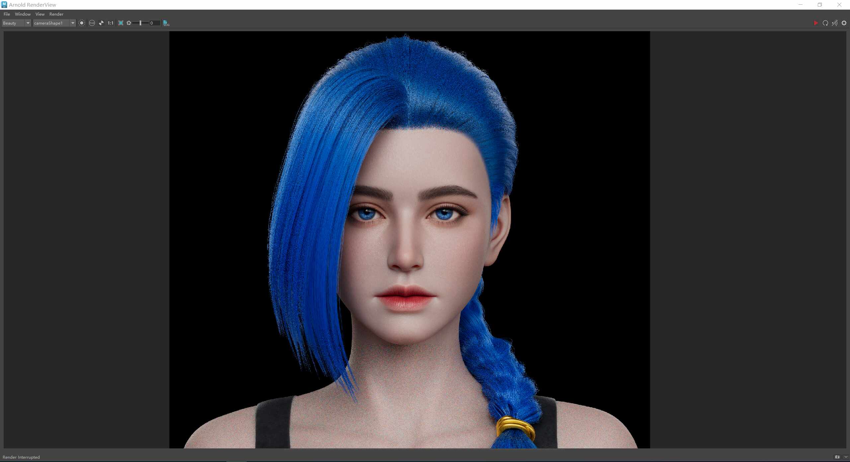This screenshot has width=850, height=462.
Task: Click the exposure value field showing 0
Action: (155, 23)
